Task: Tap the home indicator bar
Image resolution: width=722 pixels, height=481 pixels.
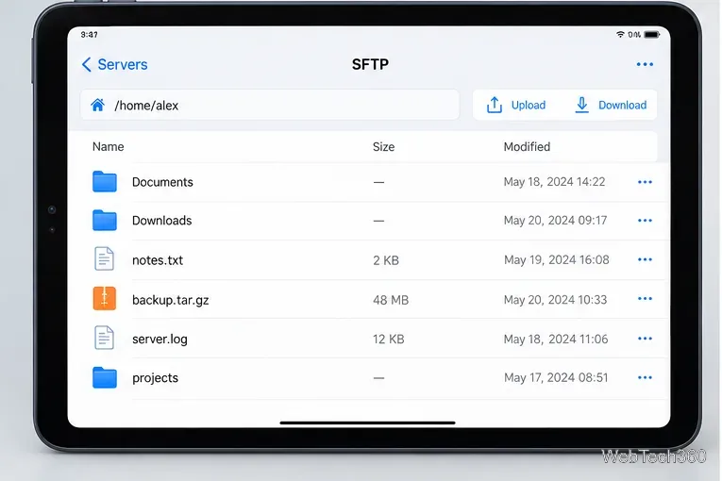Action: coord(367,423)
